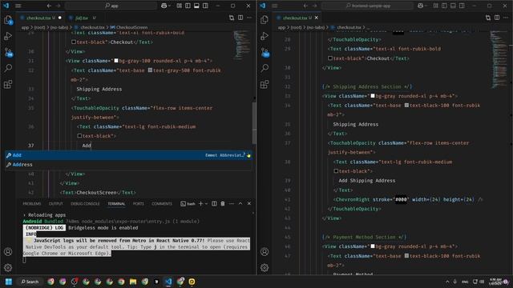Open more actions in left editor toolbar
Image resolution: width=513 pixels, height=288 pixels.
coord(249,18)
